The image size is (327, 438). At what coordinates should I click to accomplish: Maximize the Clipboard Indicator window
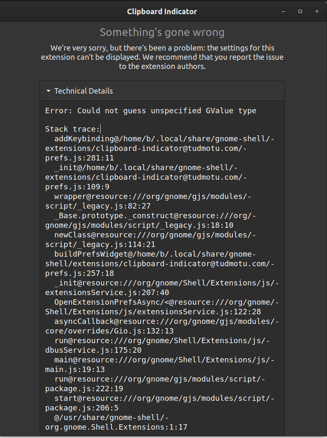(300, 11)
